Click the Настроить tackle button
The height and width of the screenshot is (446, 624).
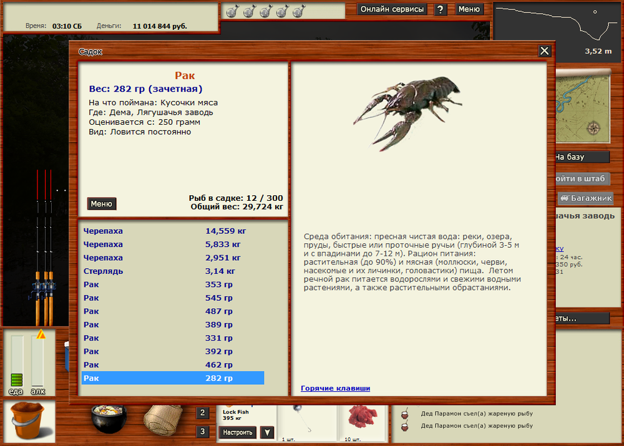238,432
